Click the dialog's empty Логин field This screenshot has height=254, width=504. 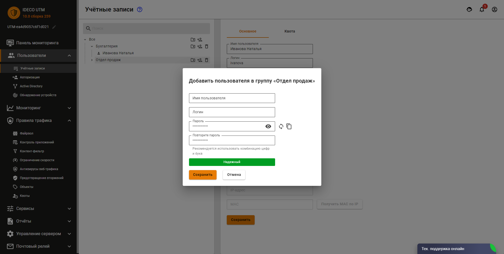pyautogui.click(x=232, y=112)
